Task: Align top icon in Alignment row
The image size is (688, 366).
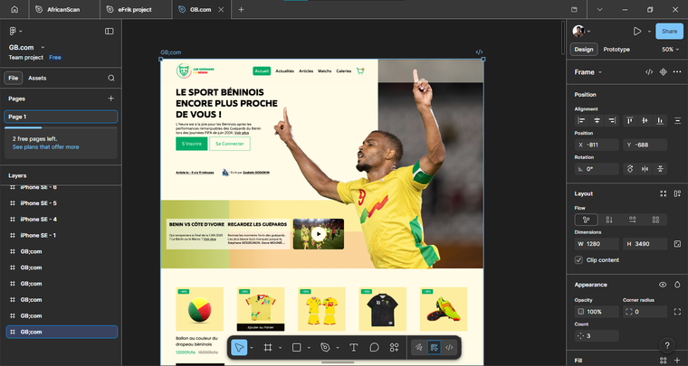Action: pos(630,121)
